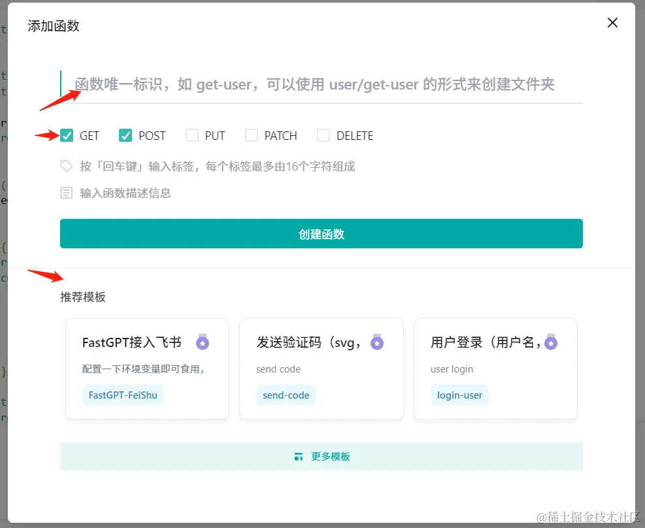The width and height of the screenshot is (645, 528).
Task: Select the FastGPT-FeiShu tag
Action: (123, 395)
